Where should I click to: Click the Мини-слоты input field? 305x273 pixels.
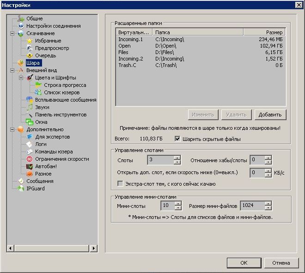click(x=168, y=206)
